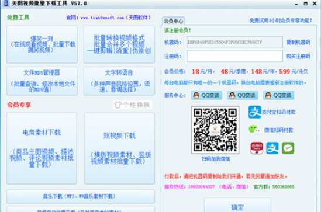Click the 复制机器码 copy machine code link
Screen dimensions: 321x212
[298, 42]
